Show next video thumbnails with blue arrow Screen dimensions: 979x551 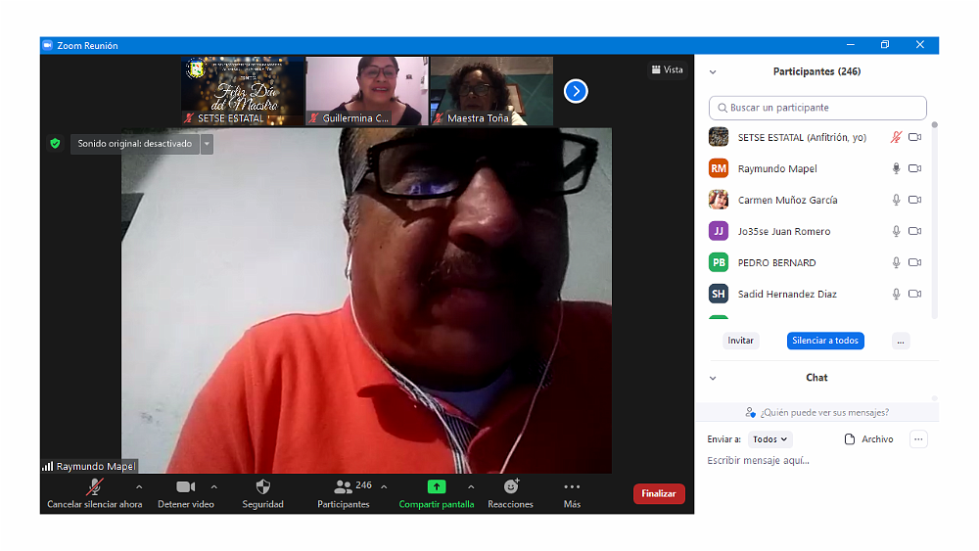pyautogui.click(x=576, y=91)
